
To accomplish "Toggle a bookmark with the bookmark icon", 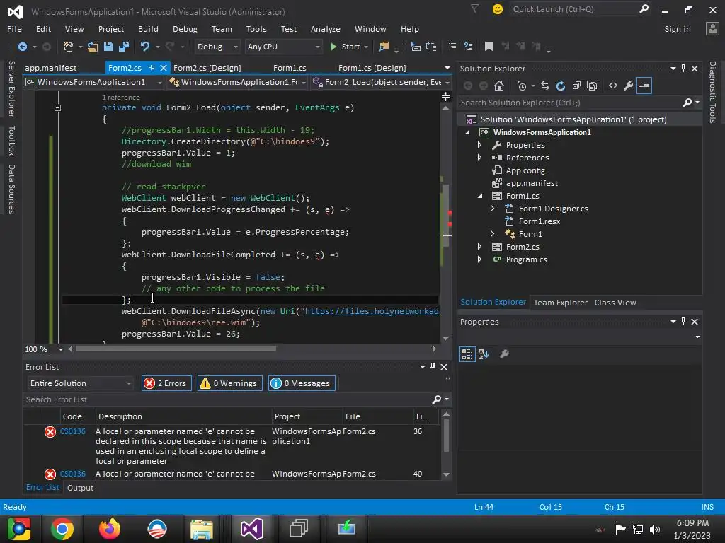I will pyautogui.click(x=489, y=47).
